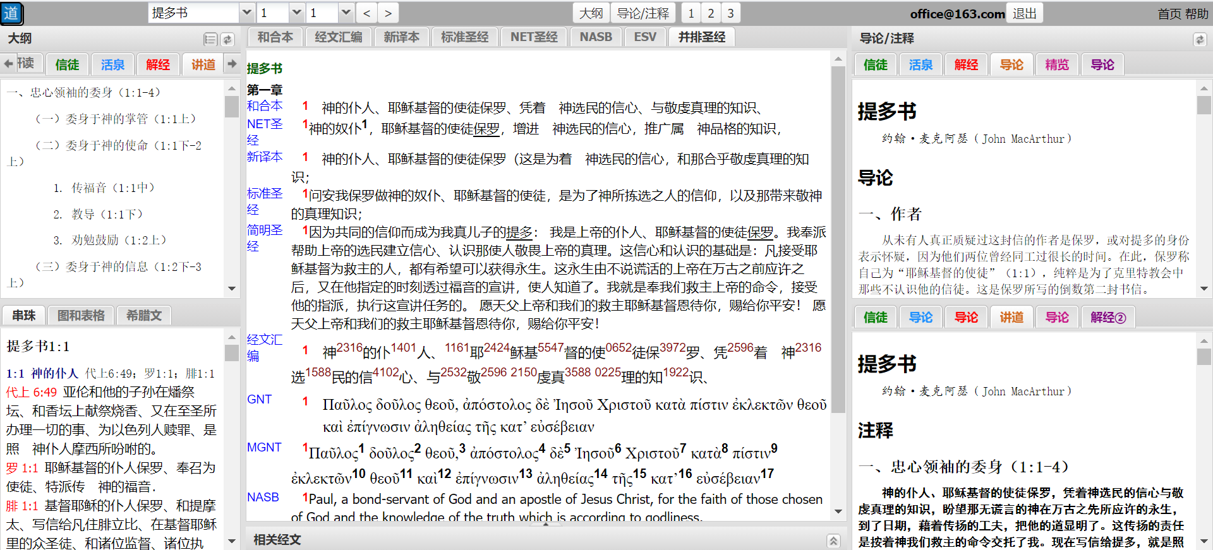Open the verse number dropdown

(345, 13)
